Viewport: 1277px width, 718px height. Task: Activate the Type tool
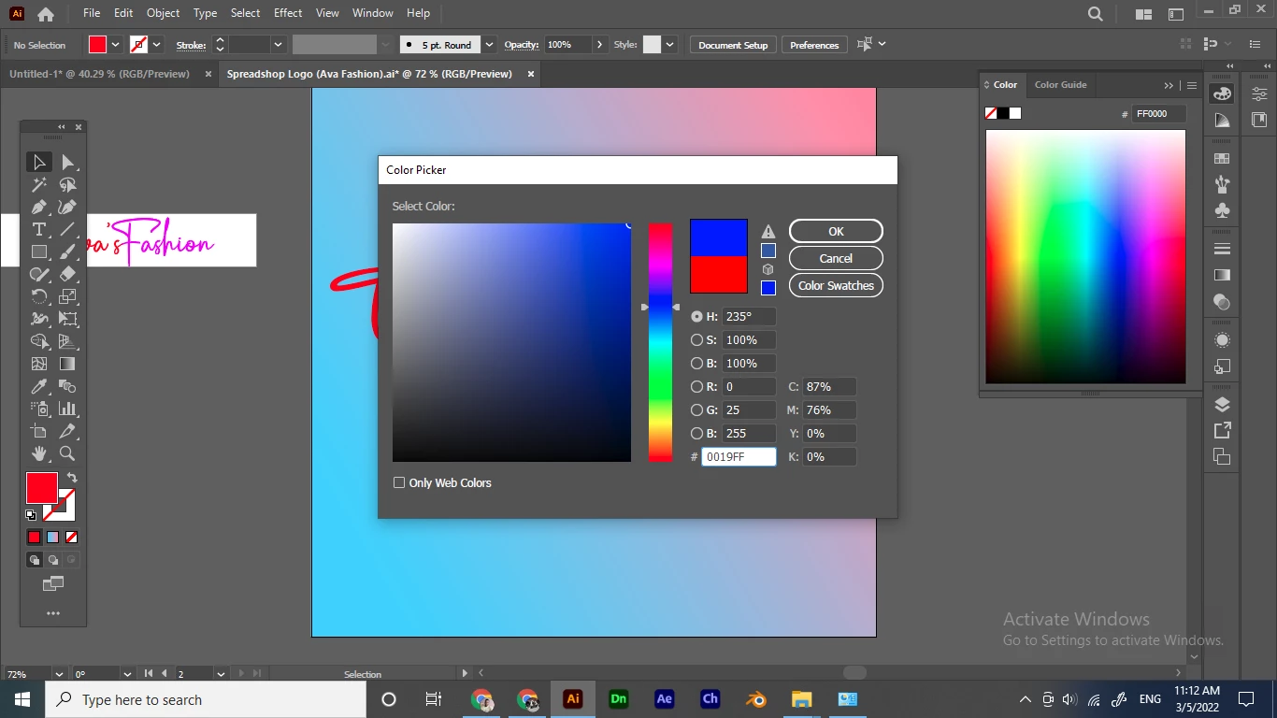[x=39, y=230]
